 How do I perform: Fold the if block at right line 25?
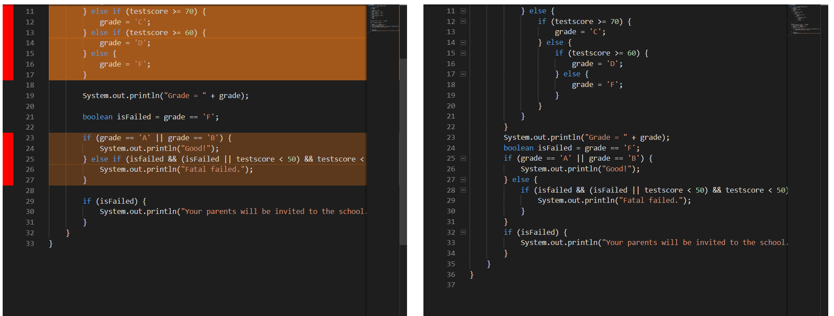(463, 158)
